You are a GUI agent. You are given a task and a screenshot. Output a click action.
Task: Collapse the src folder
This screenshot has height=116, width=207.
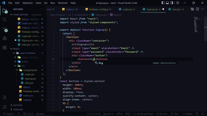(15, 66)
